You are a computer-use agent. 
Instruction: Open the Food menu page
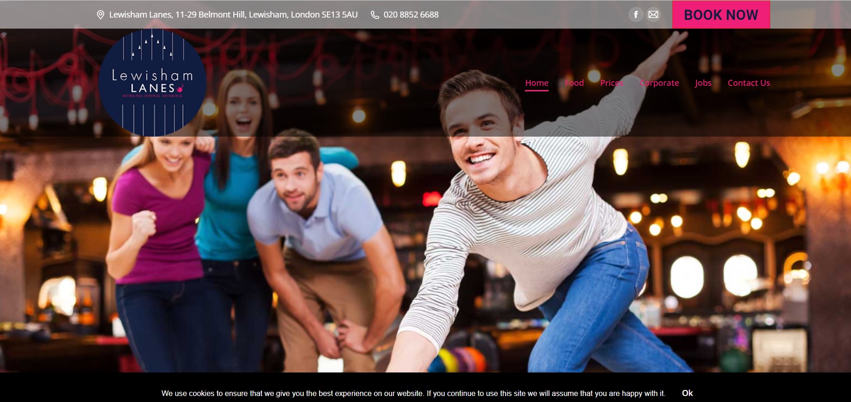[x=574, y=83]
